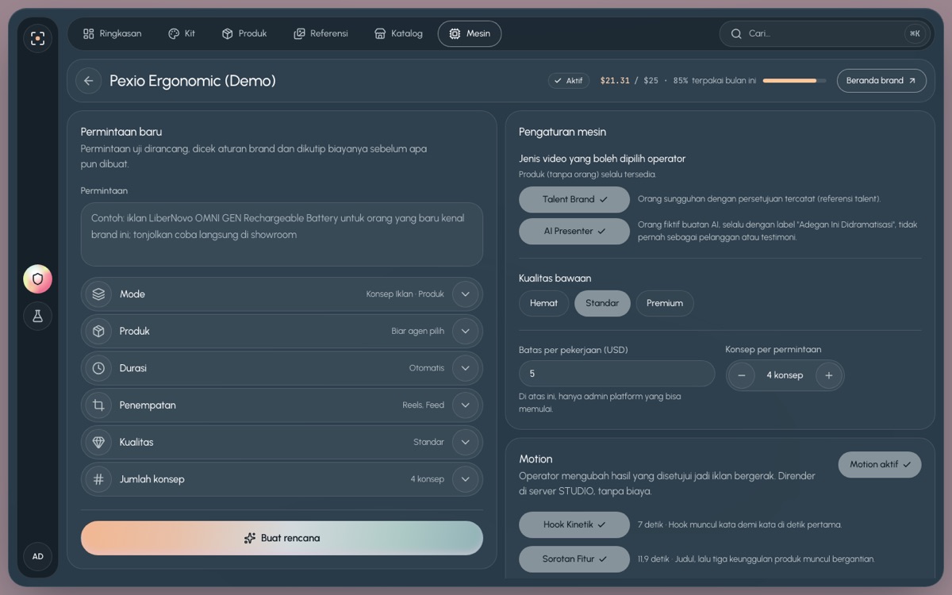The height and width of the screenshot is (595, 952).
Task: Click the Mode layers icon
Action: coord(98,294)
